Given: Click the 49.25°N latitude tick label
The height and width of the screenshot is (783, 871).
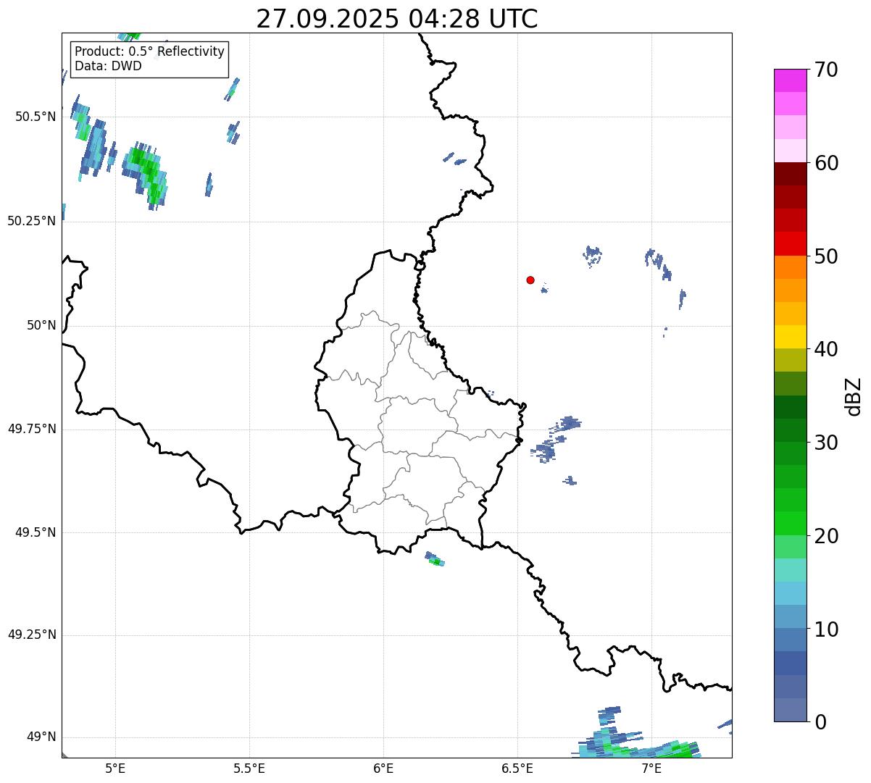Looking at the screenshot, I should pyautogui.click(x=31, y=635).
